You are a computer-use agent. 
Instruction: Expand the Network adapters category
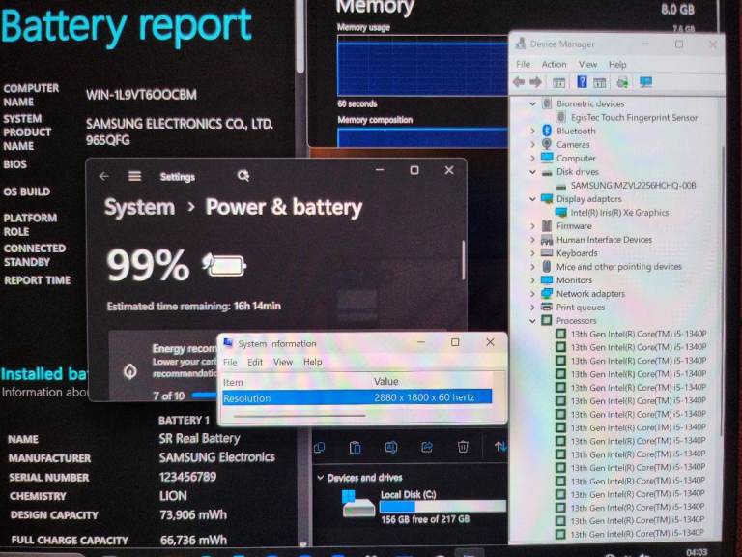coord(533,293)
